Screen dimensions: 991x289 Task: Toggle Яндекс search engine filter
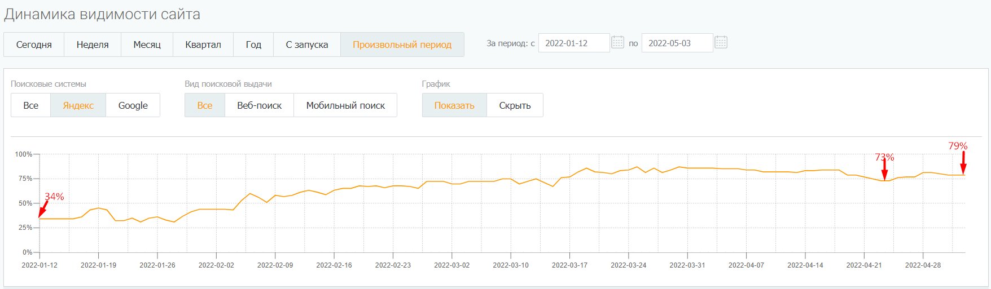(x=78, y=105)
